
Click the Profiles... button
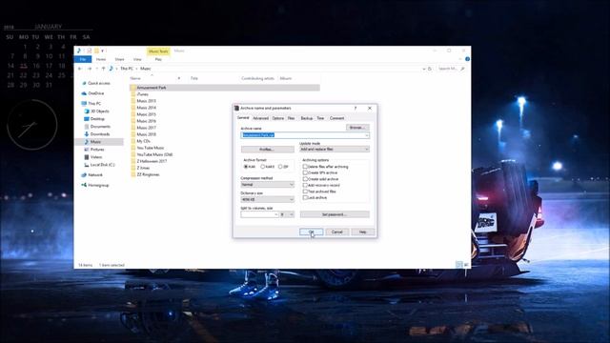coord(267,150)
